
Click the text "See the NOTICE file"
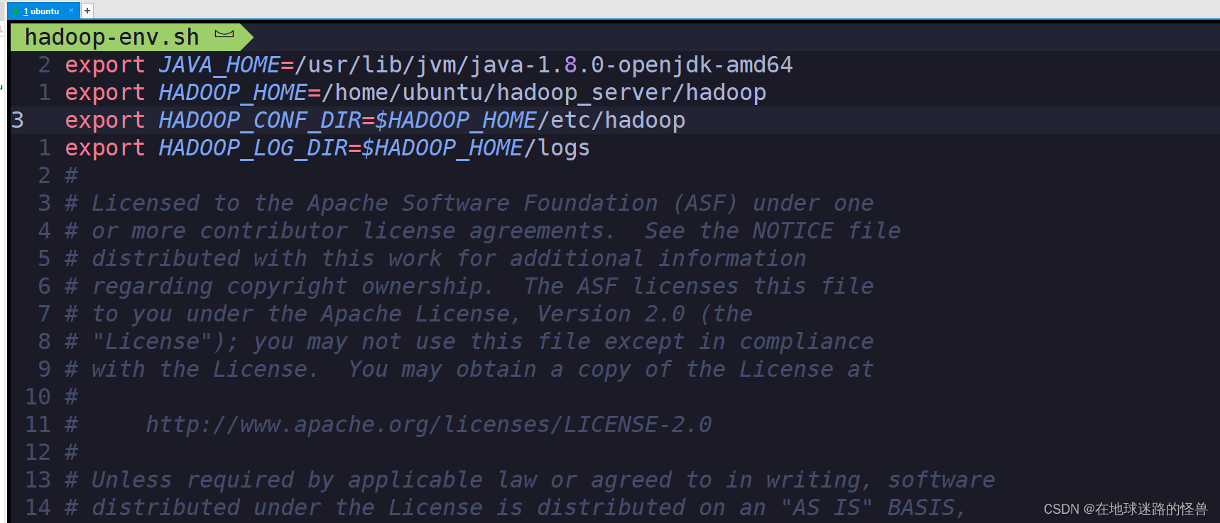point(773,231)
